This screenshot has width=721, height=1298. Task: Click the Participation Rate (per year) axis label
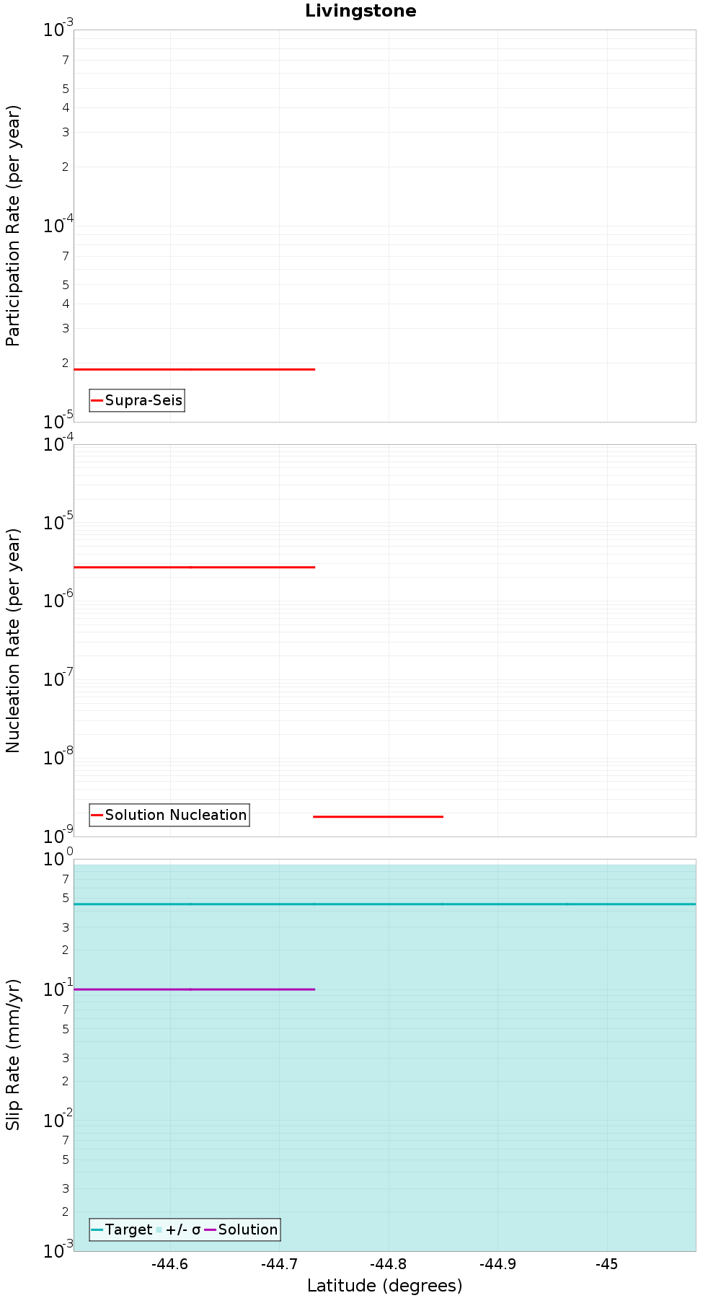point(14,226)
